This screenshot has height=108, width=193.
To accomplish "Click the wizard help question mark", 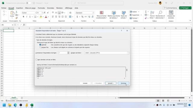I will pyautogui.click(x=121, y=31).
